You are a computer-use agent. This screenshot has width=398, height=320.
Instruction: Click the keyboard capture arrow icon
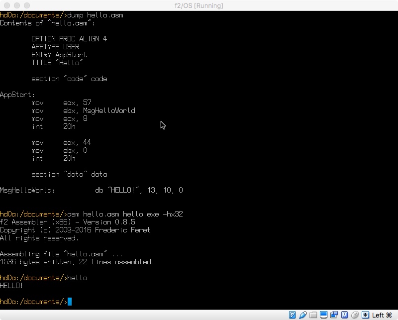[x=365, y=315]
